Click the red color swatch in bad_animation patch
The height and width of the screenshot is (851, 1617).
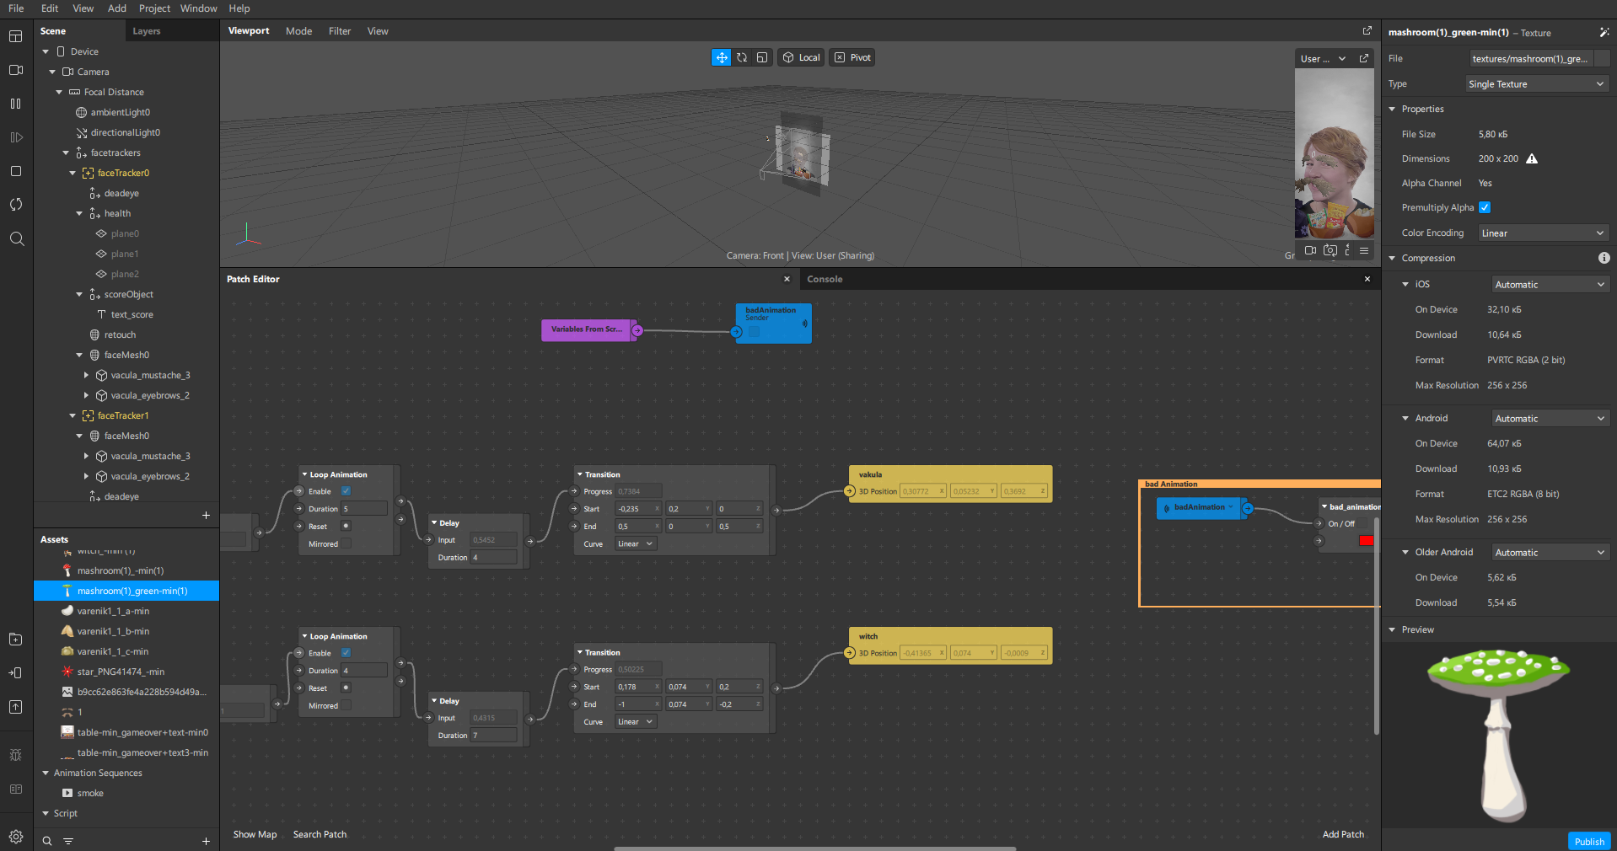coord(1366,541)
